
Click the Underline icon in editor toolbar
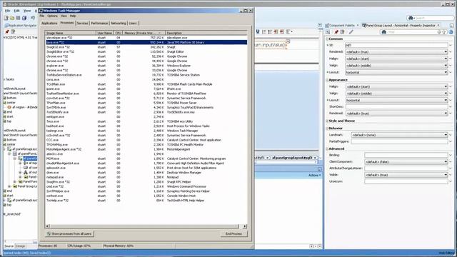(258, 31)
